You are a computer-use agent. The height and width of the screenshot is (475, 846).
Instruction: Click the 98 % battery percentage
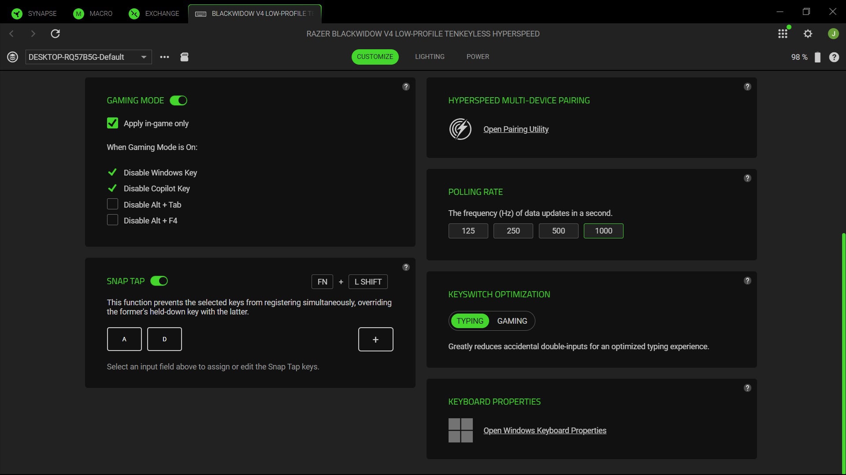(x=799, y=57)
